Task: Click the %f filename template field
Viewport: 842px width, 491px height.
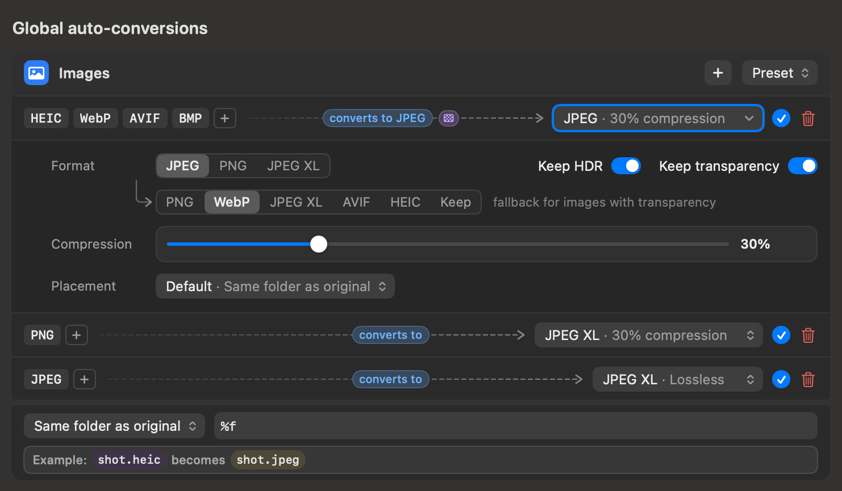Action: 516,426
